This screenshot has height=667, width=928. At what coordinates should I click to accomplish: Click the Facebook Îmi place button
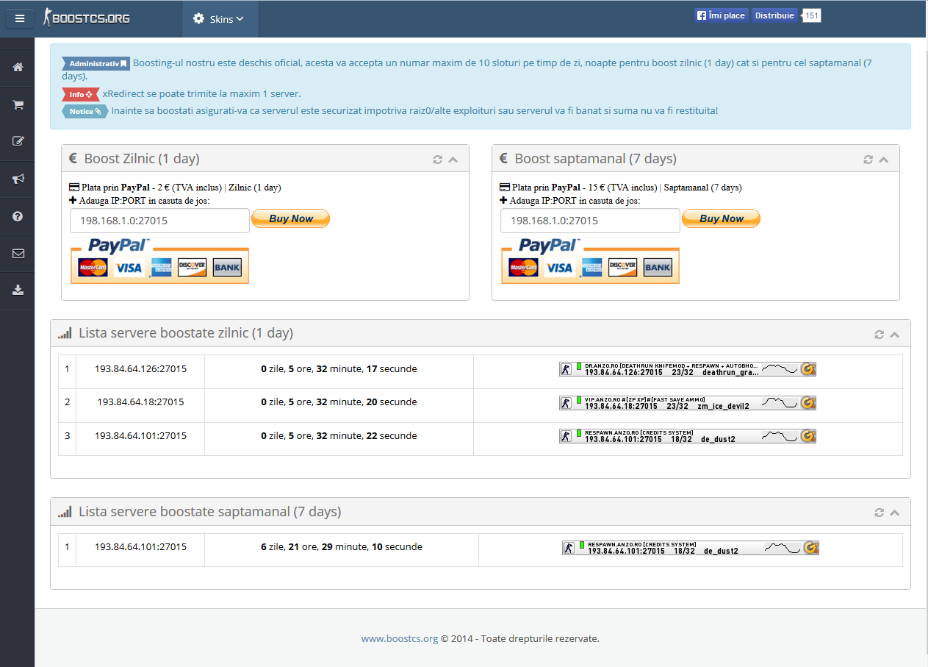pyautogui.click(x=721, y=15)
